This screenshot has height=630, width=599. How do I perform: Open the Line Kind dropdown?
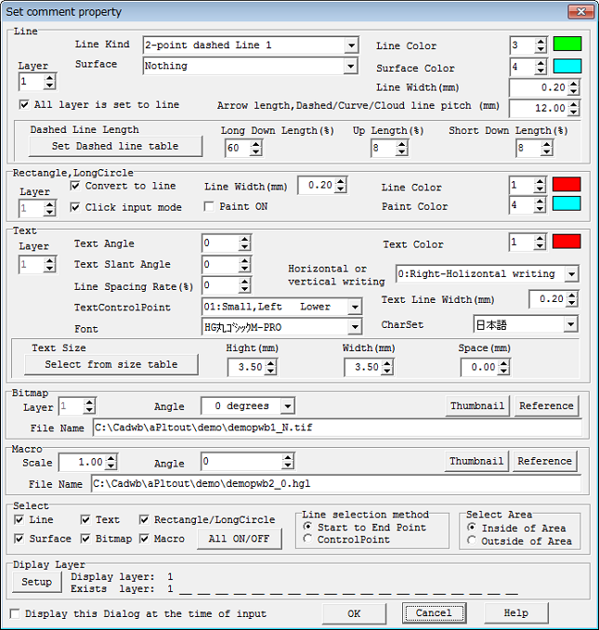[351, 45]
